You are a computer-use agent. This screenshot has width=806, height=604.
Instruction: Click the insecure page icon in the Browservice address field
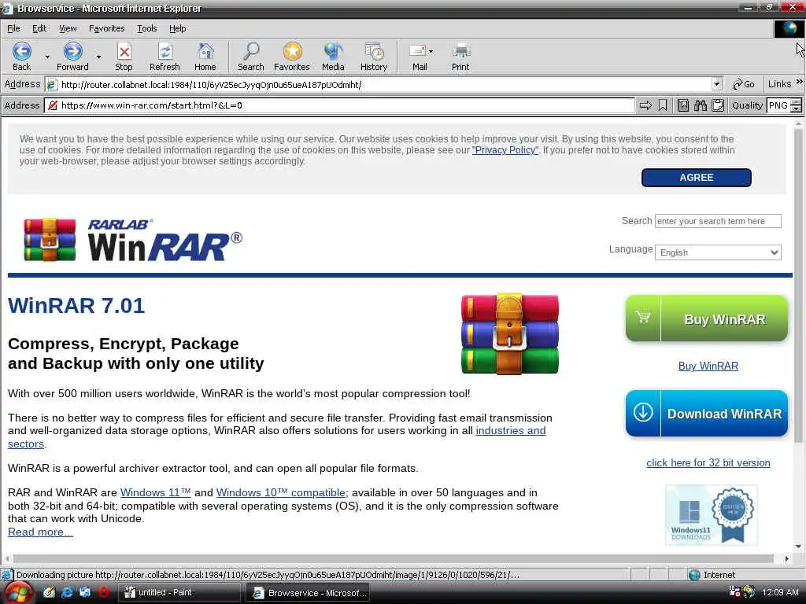tap(52, 105)
